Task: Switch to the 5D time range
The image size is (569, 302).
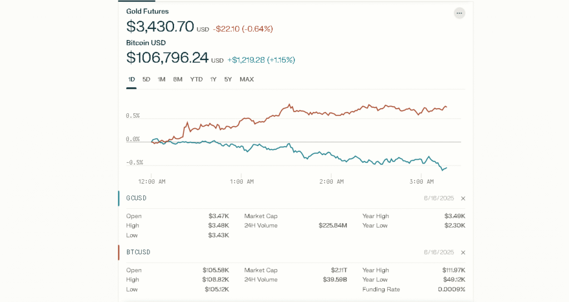Action: pyautogui.click(x=146, y=79)
